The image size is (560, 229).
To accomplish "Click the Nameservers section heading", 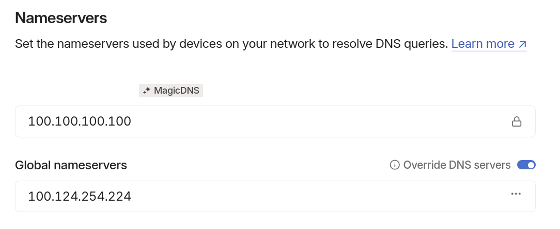I will [61, 18].
